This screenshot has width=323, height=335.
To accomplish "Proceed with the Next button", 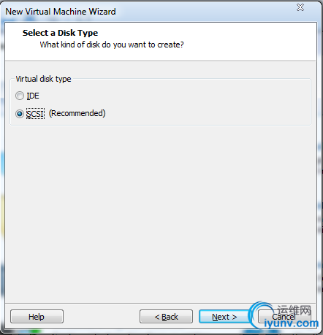I will click(x=224, y=317).
